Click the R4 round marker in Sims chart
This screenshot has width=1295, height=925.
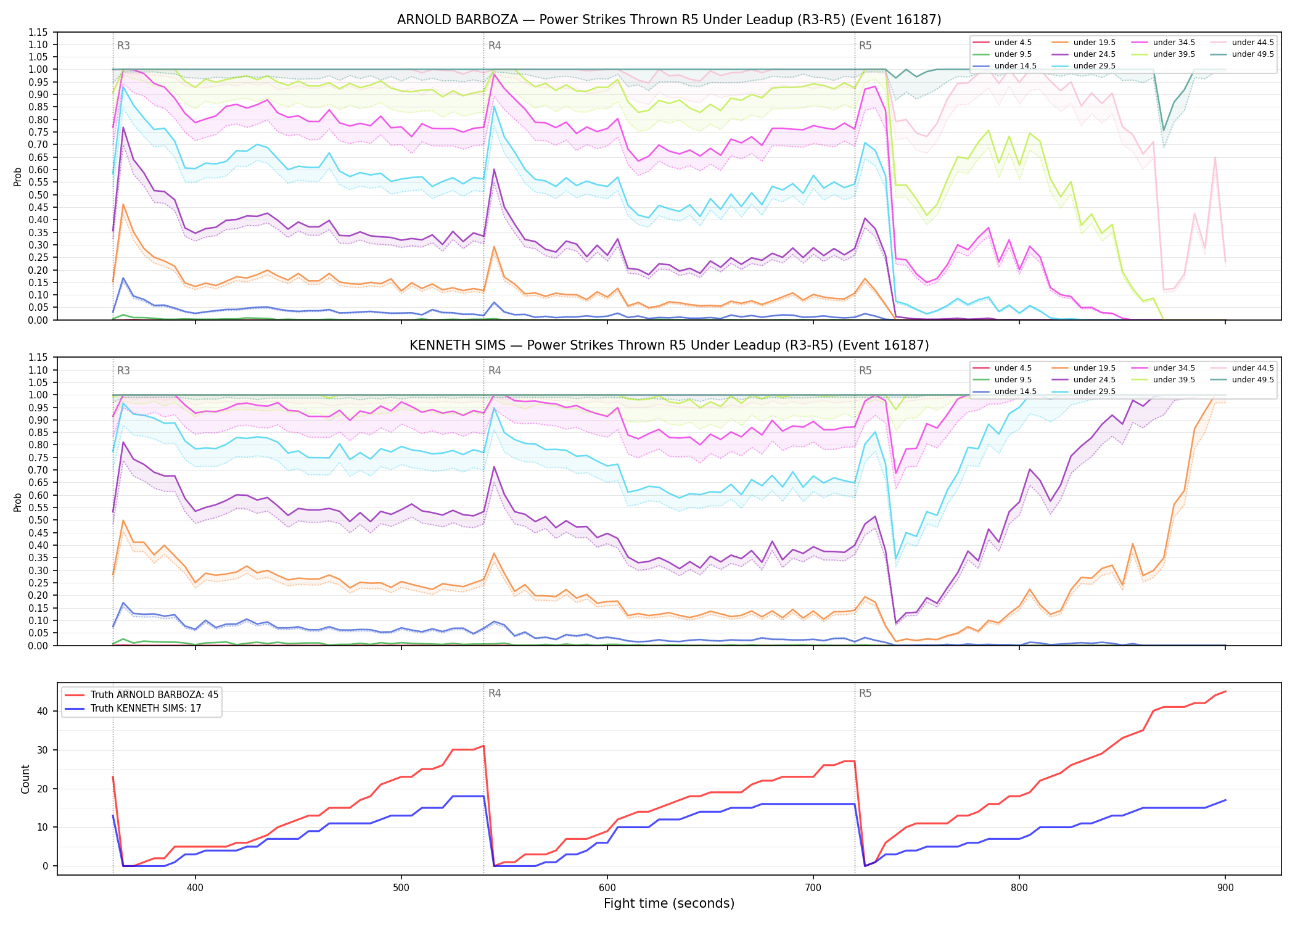point(495,371)
